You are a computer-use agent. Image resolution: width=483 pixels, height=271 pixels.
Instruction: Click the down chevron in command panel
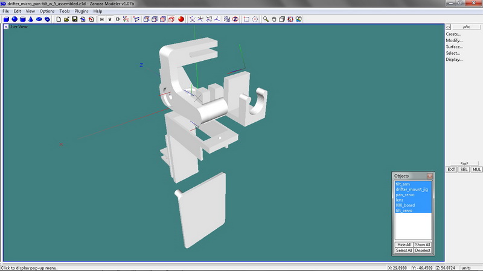point(464,163)
